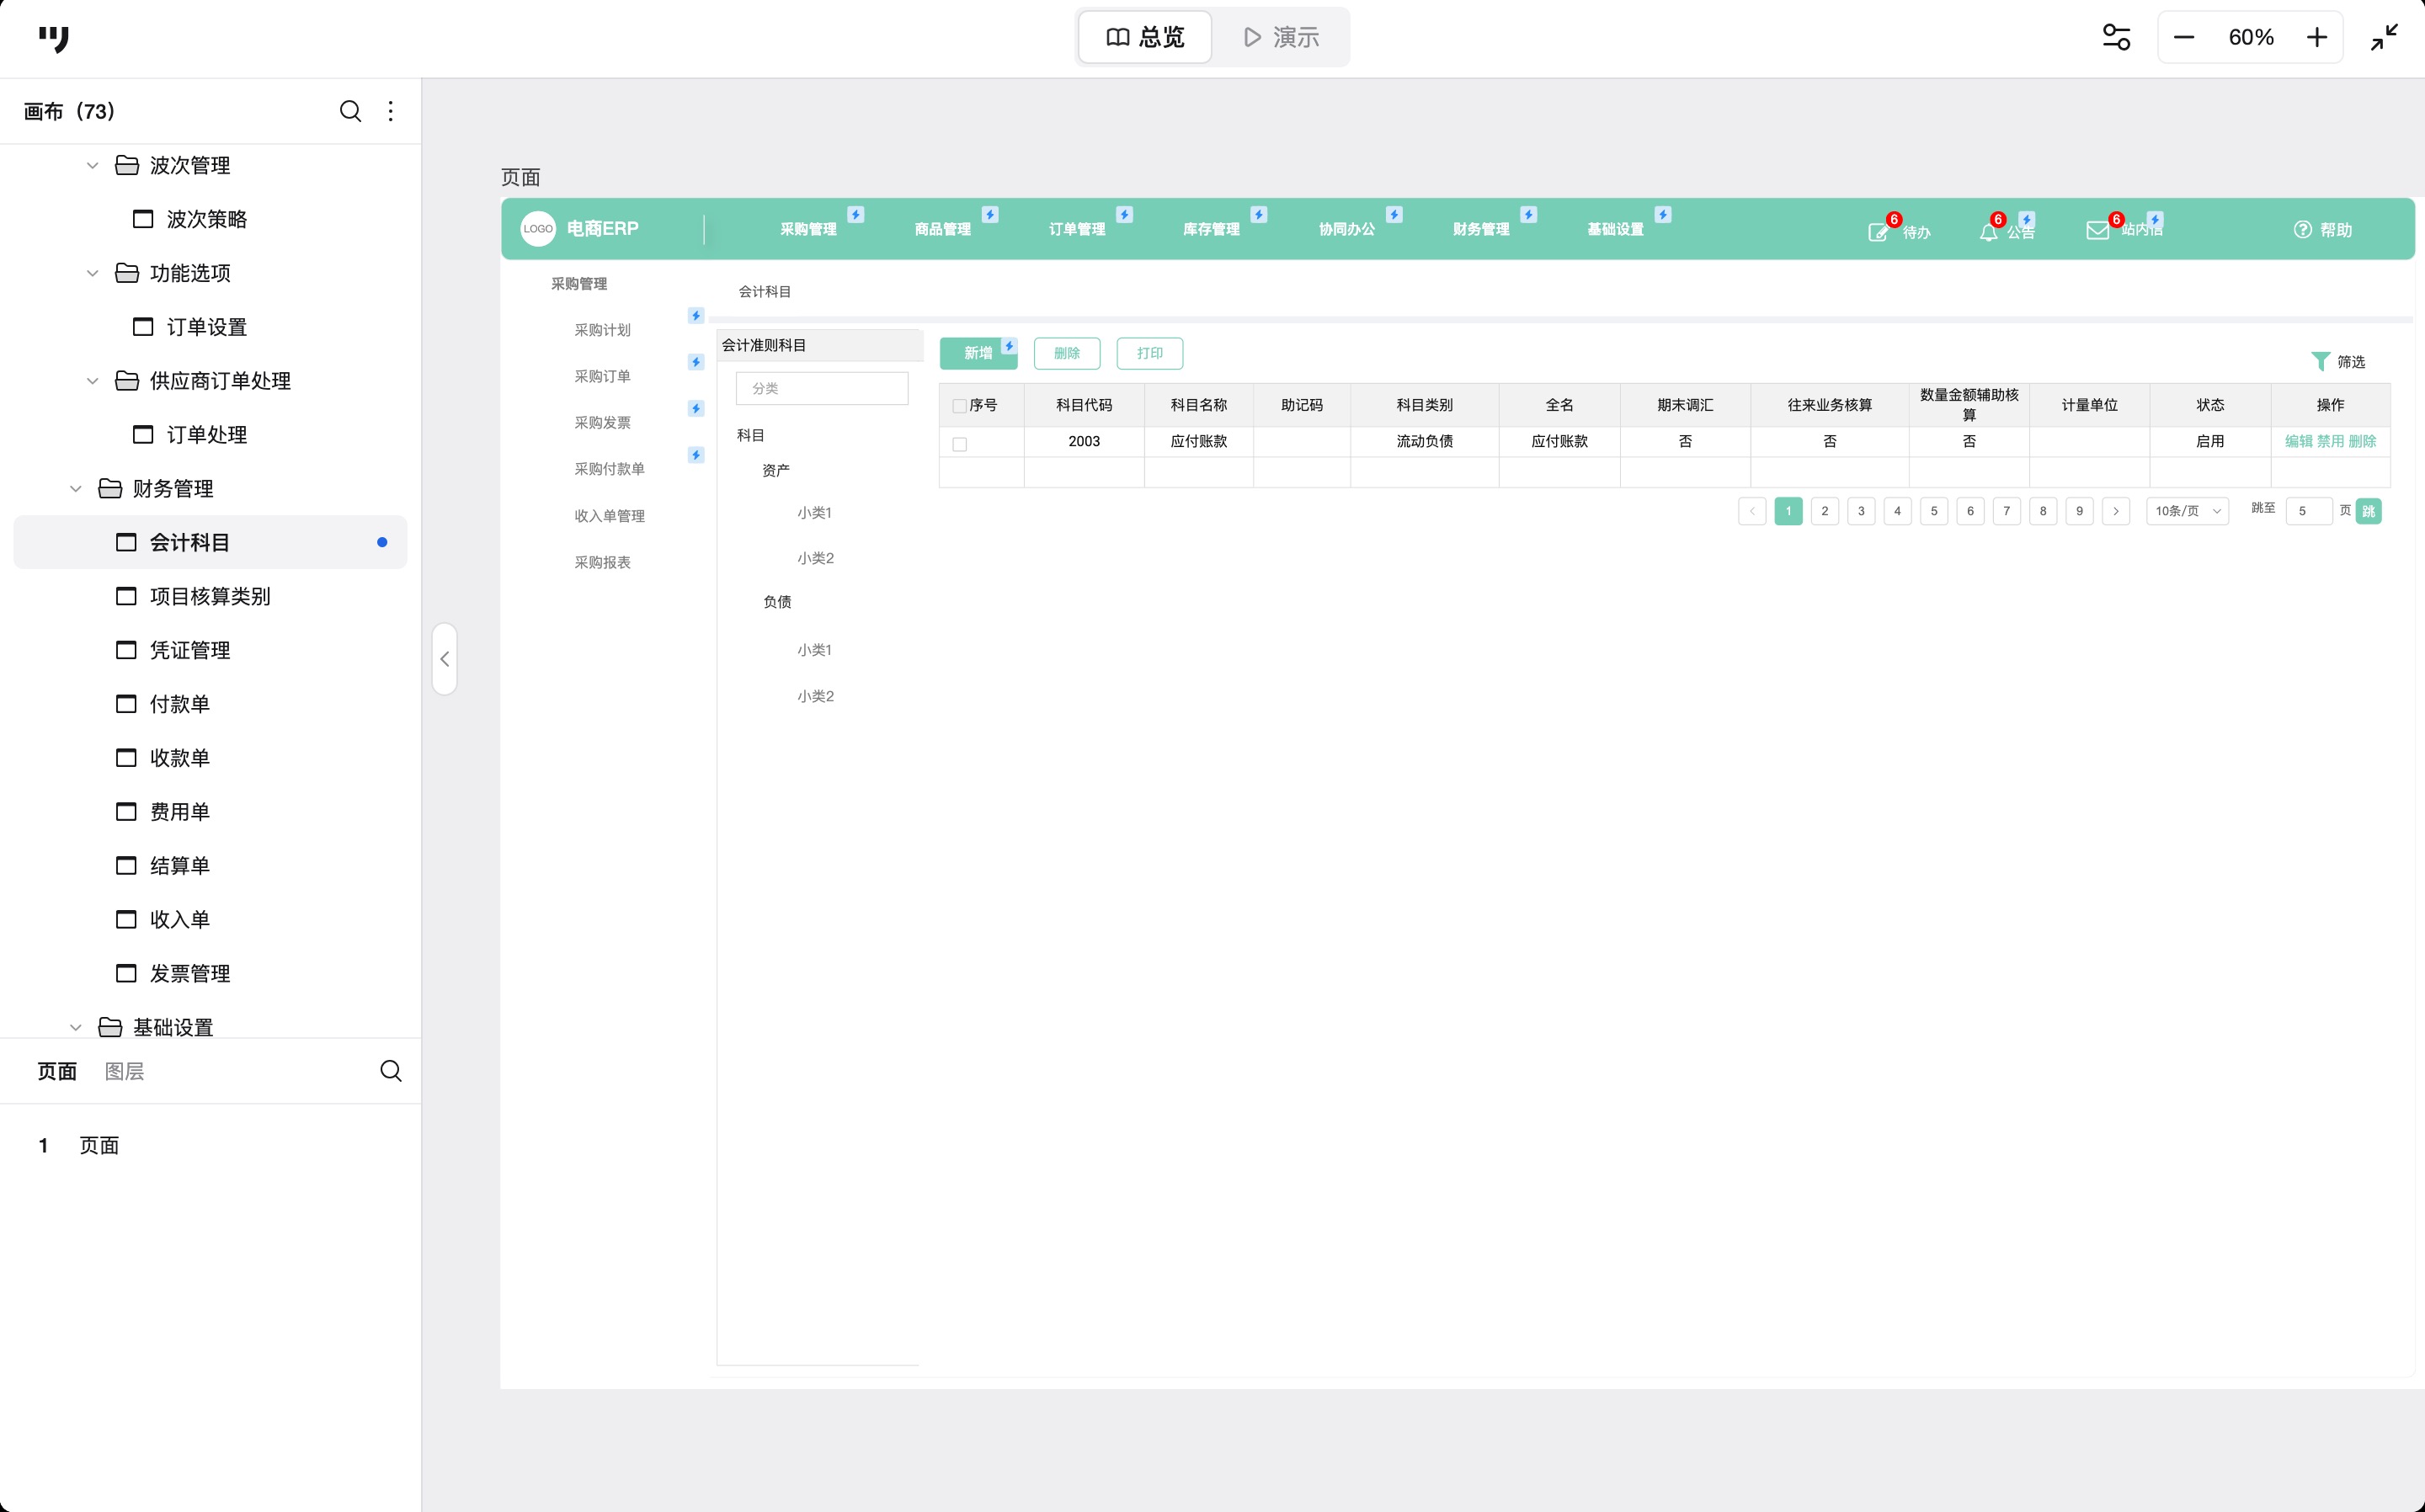Open the canvas panel more-options dots
The width and height of the screenshot is (2425, 1512).
(x=391, y=111)
